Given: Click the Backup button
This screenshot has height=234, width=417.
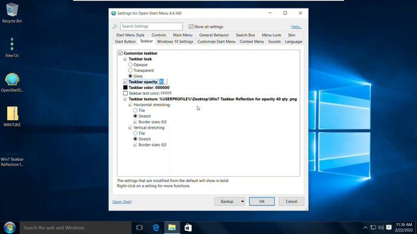Looking at the screenshot, I should [x=227, y=201].
